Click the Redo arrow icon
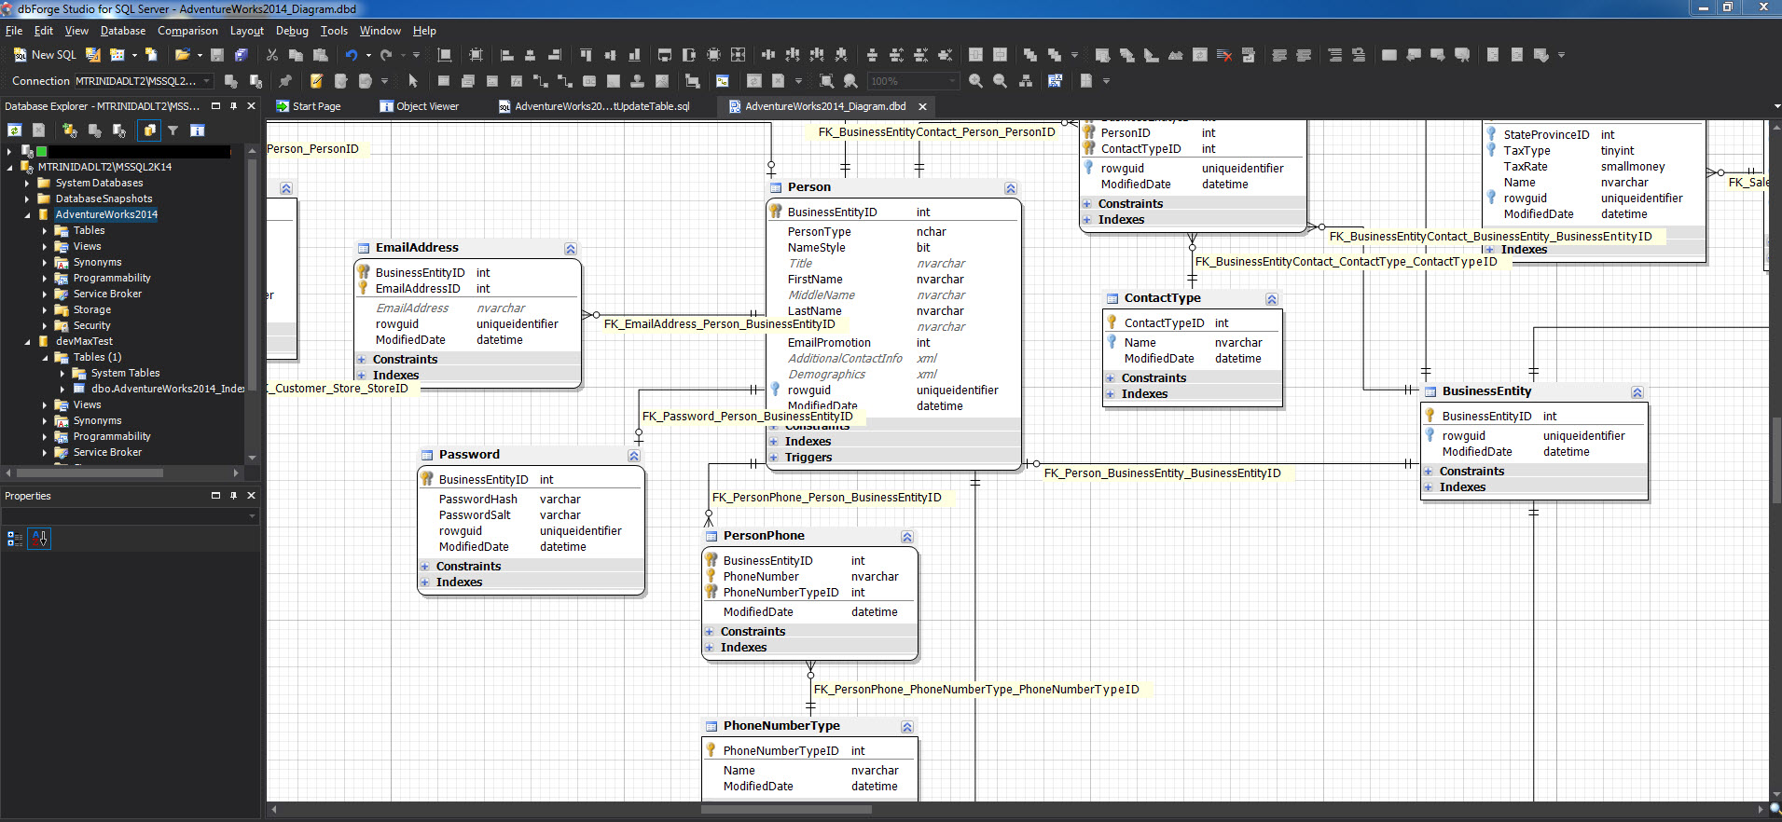 coord(386,55)
